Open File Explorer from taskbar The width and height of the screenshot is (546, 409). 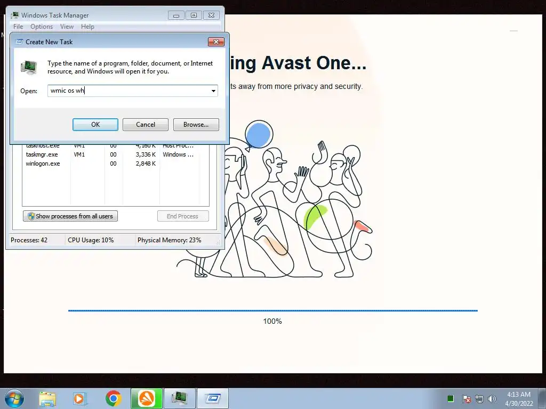[x=47, y=398]
